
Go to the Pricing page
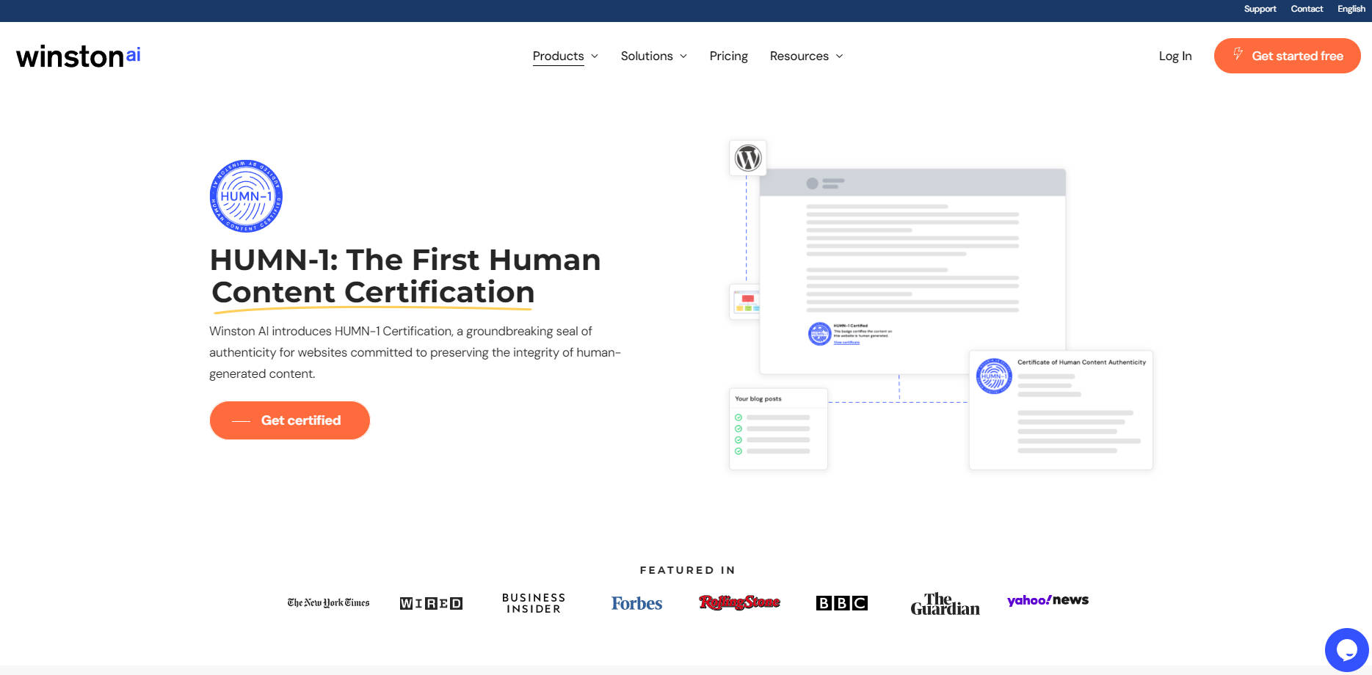click(x=728, y=56)
